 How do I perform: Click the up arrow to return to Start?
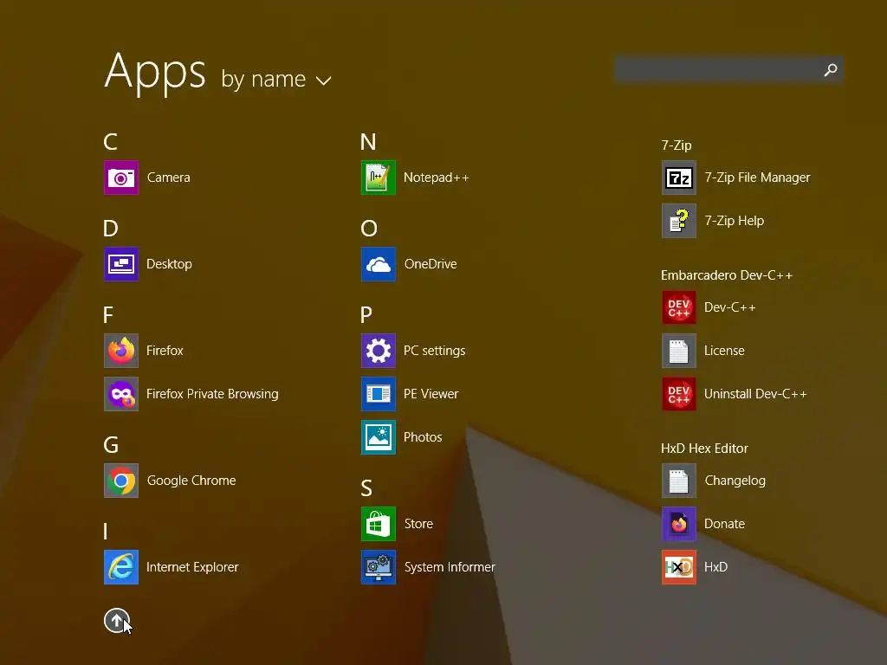tap(117, 621)
